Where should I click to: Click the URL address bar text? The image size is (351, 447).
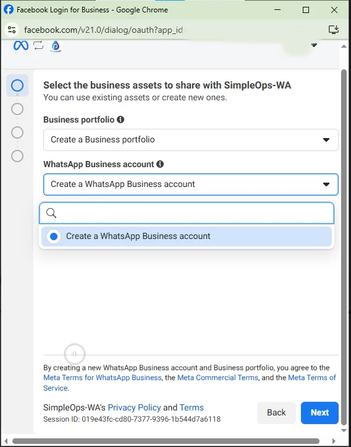tap(103, 30)
